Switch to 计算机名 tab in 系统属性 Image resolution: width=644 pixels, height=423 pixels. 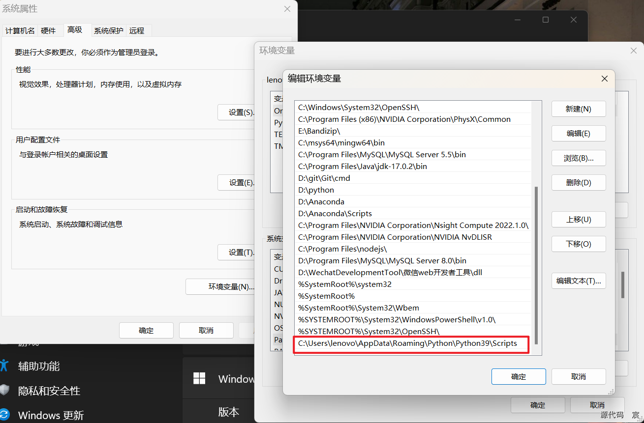click(20, 30)
